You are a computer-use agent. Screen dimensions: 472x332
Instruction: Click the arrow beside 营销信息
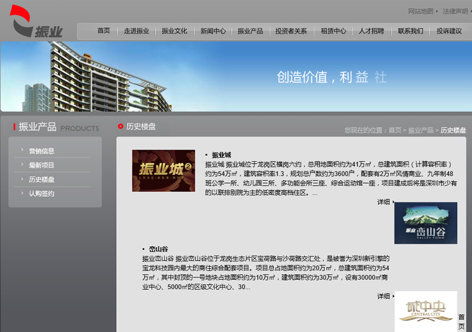coord(22,150)
